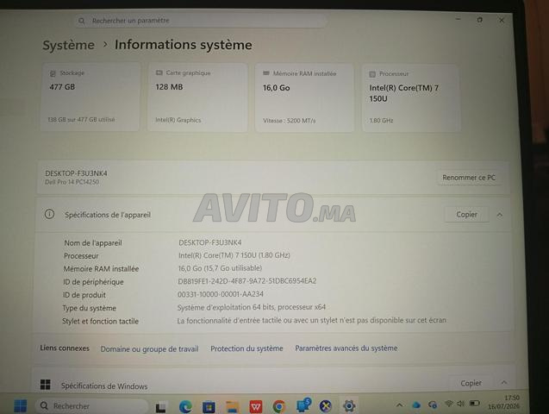Open the Carte graphique 128 MB card
549x414 pixels.
coord(197,97)
